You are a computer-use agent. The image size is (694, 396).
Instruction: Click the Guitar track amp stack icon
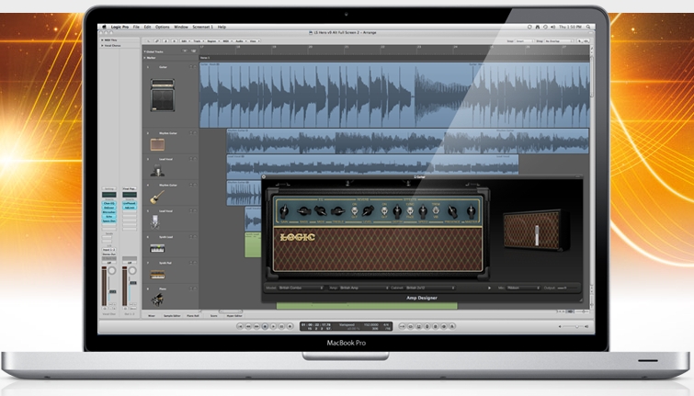pyautogui.click(x=163, y=95)
